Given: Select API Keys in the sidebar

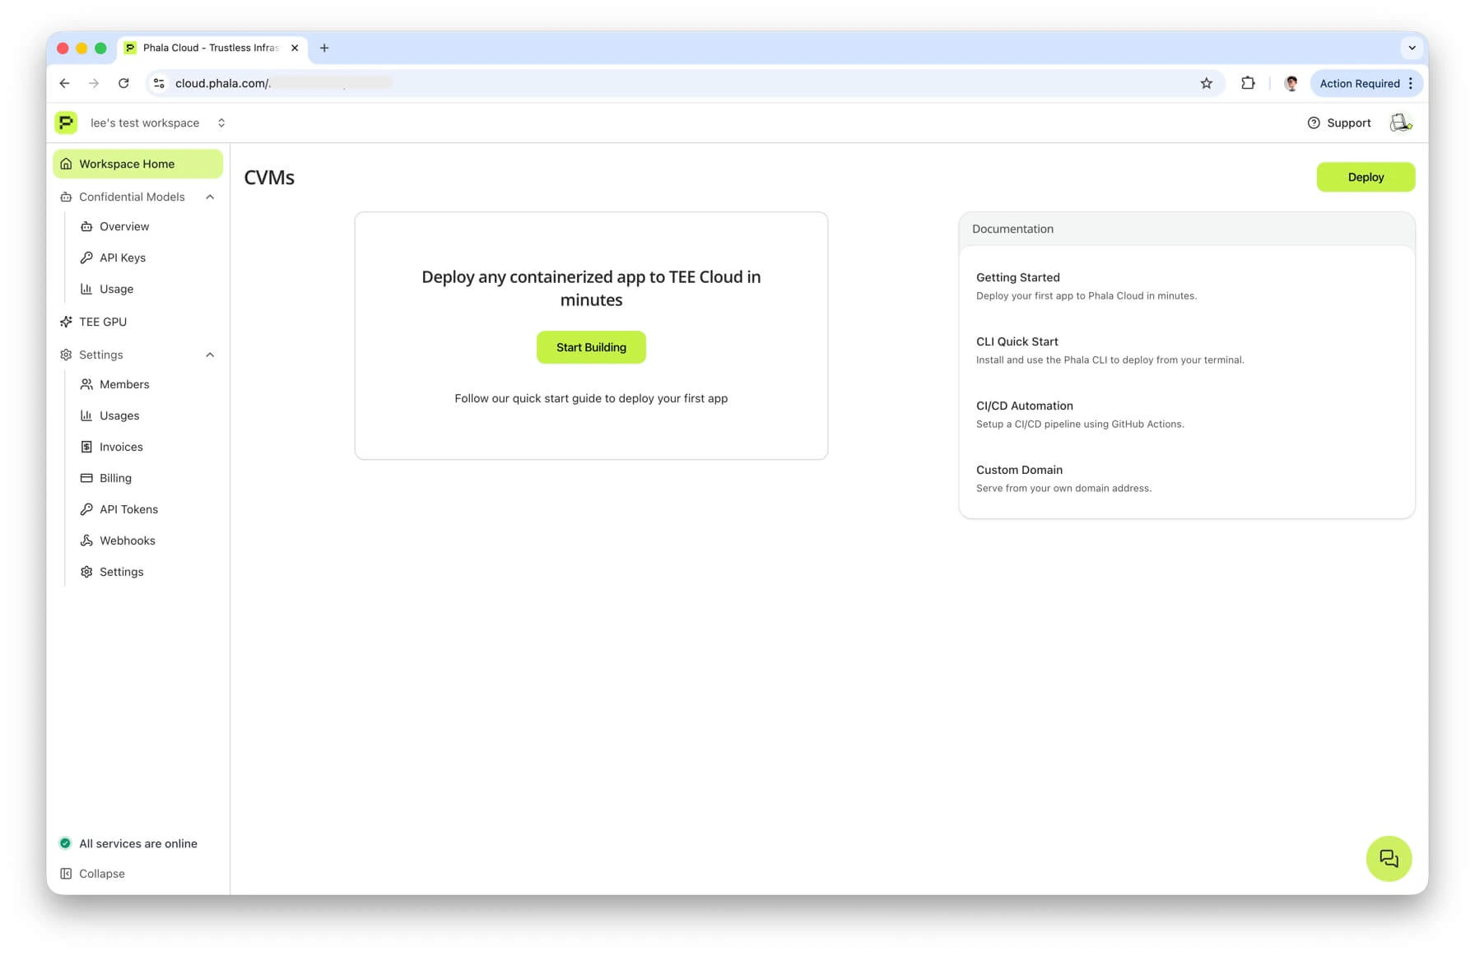Looking at the screenshot, I should 122,258.
